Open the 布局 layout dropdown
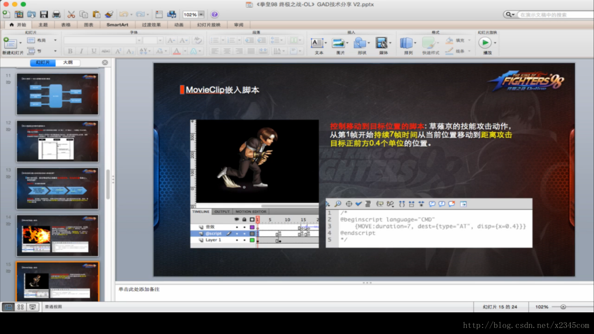 point(55,40)
